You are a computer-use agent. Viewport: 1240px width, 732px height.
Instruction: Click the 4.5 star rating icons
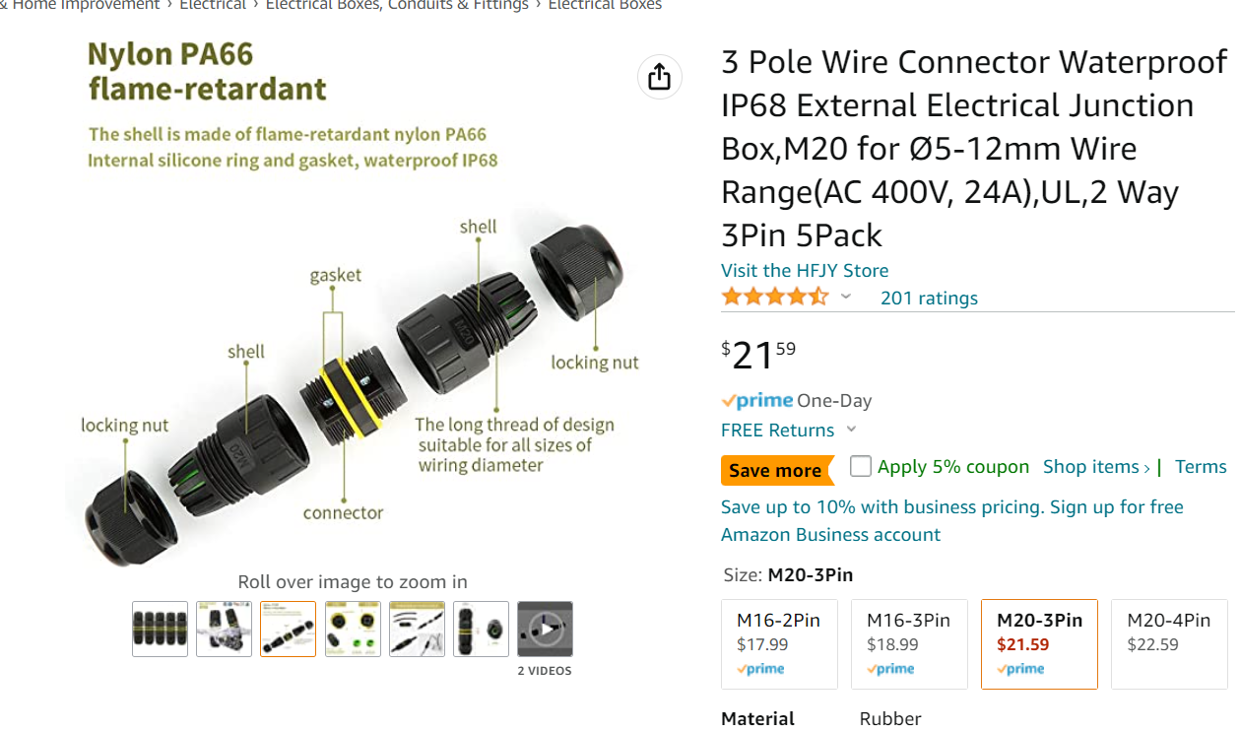click(775, 297)
